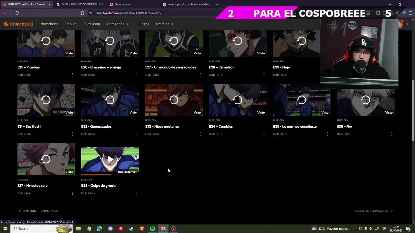Open the E28 Camaleón thumbnail
415x233 pixels.
tap(238, 43)
